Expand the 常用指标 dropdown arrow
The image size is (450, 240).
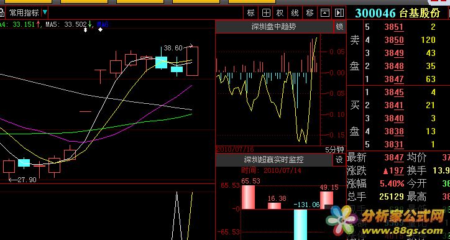45,12
